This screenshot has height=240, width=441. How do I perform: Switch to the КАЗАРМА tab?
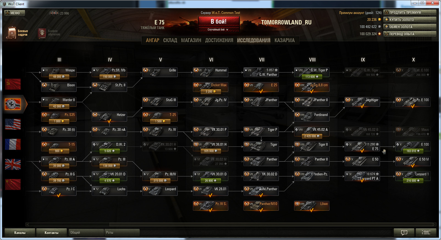point(284,40)
